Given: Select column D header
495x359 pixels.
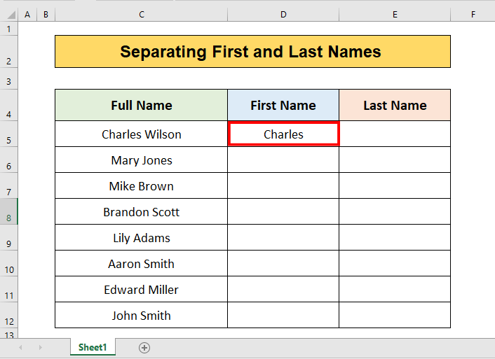Looking at the screenshot, I should (x=283, y=15).
